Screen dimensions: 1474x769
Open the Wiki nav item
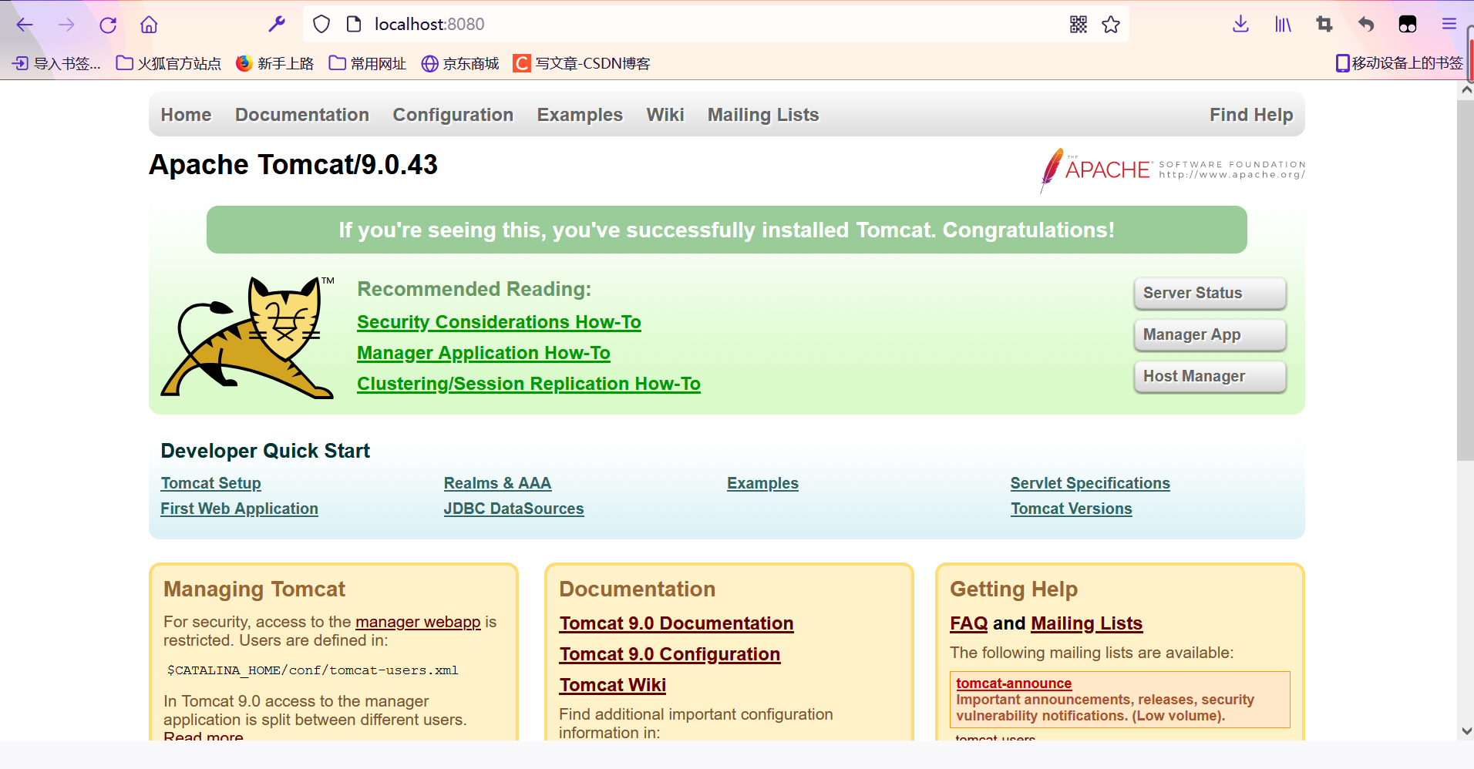coord(665,115)
